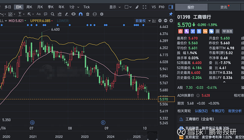Screen dimensions: 244x140
Task: Open chart settings gear icon
Action: point(102,14)
